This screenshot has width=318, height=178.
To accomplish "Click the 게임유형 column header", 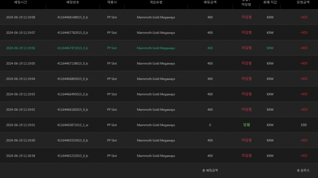I will (156, 2).
